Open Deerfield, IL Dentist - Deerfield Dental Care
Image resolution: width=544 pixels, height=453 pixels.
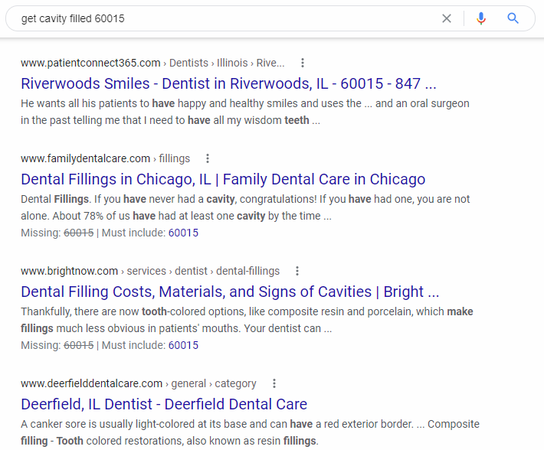[x=164, y=404]
